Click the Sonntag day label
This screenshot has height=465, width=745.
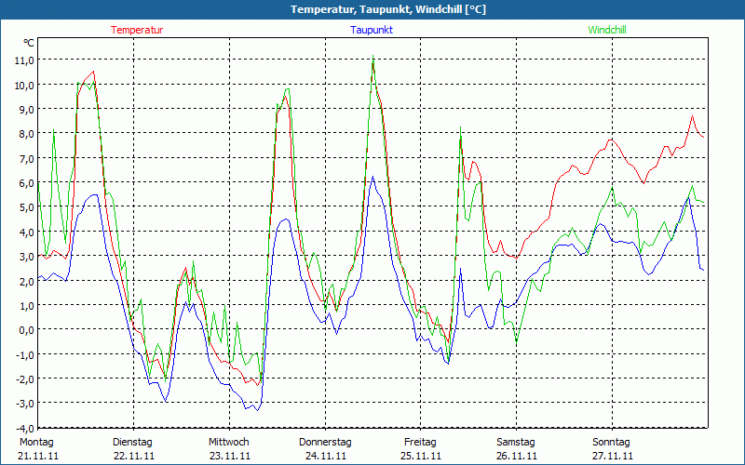pyautogui.click(x=611, y=443)
